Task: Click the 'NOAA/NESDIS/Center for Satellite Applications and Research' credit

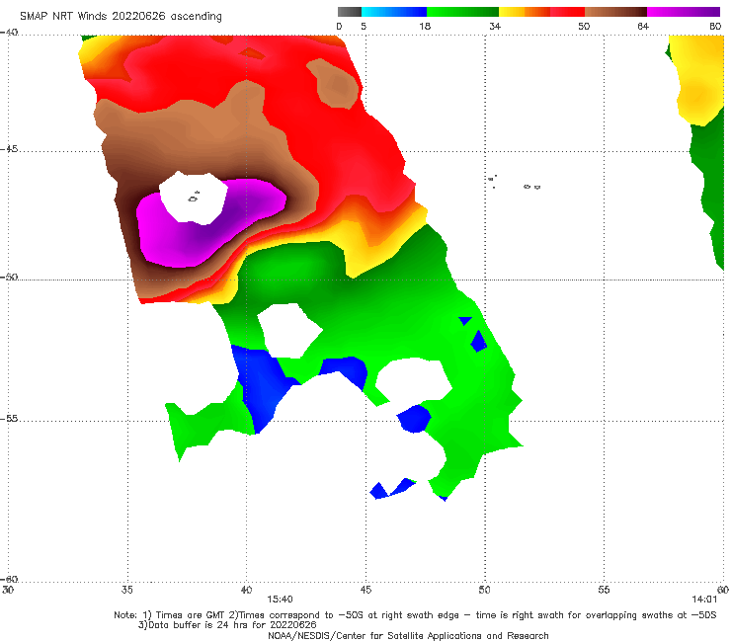Action: (408, 636)
